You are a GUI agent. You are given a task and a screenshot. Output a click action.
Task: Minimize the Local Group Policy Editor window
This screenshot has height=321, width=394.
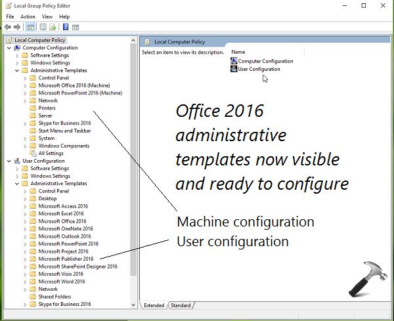tap(345, 5)
